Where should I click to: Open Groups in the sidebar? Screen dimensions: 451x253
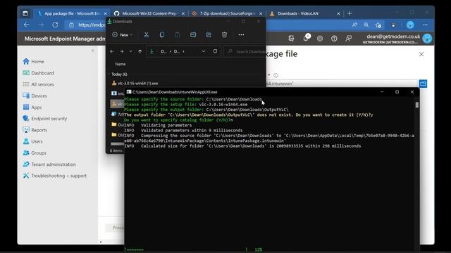click(x=35, y=153)
